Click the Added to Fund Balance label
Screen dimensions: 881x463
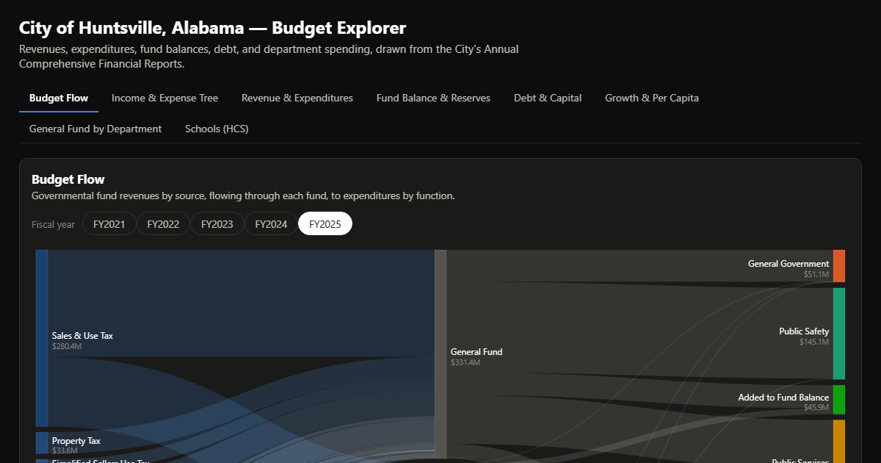click(783, 398)
